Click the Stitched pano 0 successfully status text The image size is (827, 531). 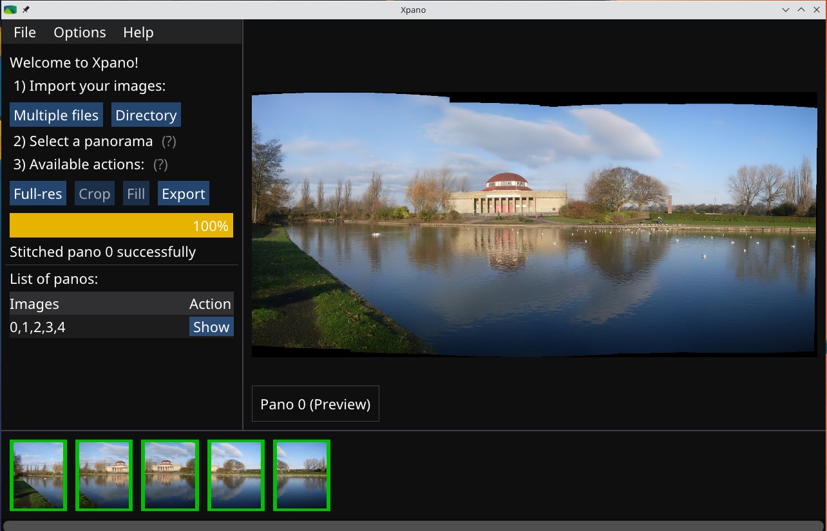(103, 252)
